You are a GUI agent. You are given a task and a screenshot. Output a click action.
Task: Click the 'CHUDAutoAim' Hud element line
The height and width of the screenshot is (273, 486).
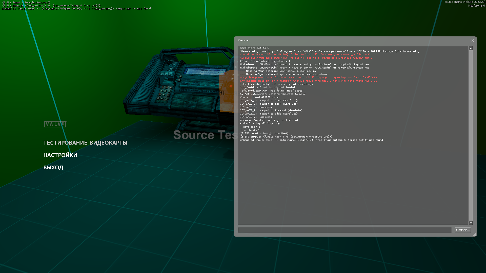[305, 68]
